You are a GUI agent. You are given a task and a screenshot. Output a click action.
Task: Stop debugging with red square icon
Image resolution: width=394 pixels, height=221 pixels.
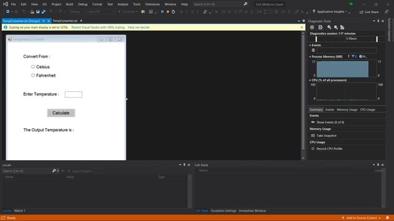pyautogui.click(x=168, y=12)
